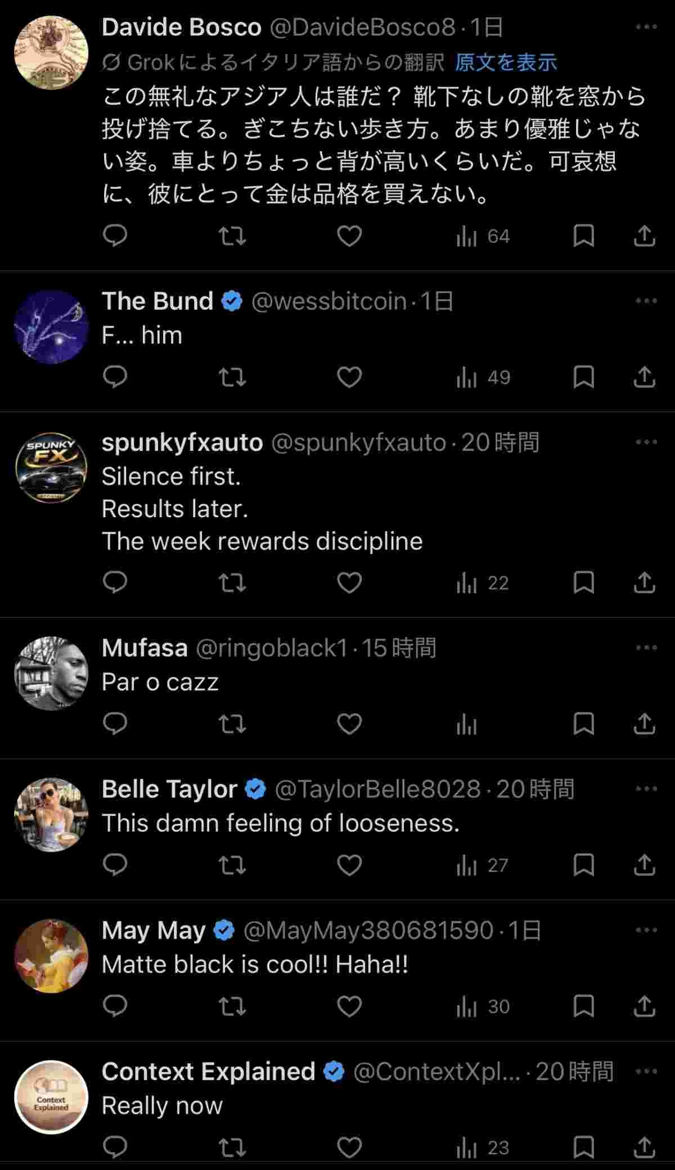The image size is (675, 1170).
Task: Open Mufasa's profile picture
Action: tap(51, 674)
